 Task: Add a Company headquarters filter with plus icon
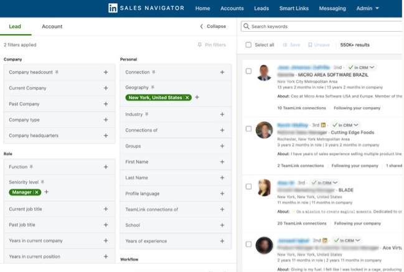click(x=106, y=136)
